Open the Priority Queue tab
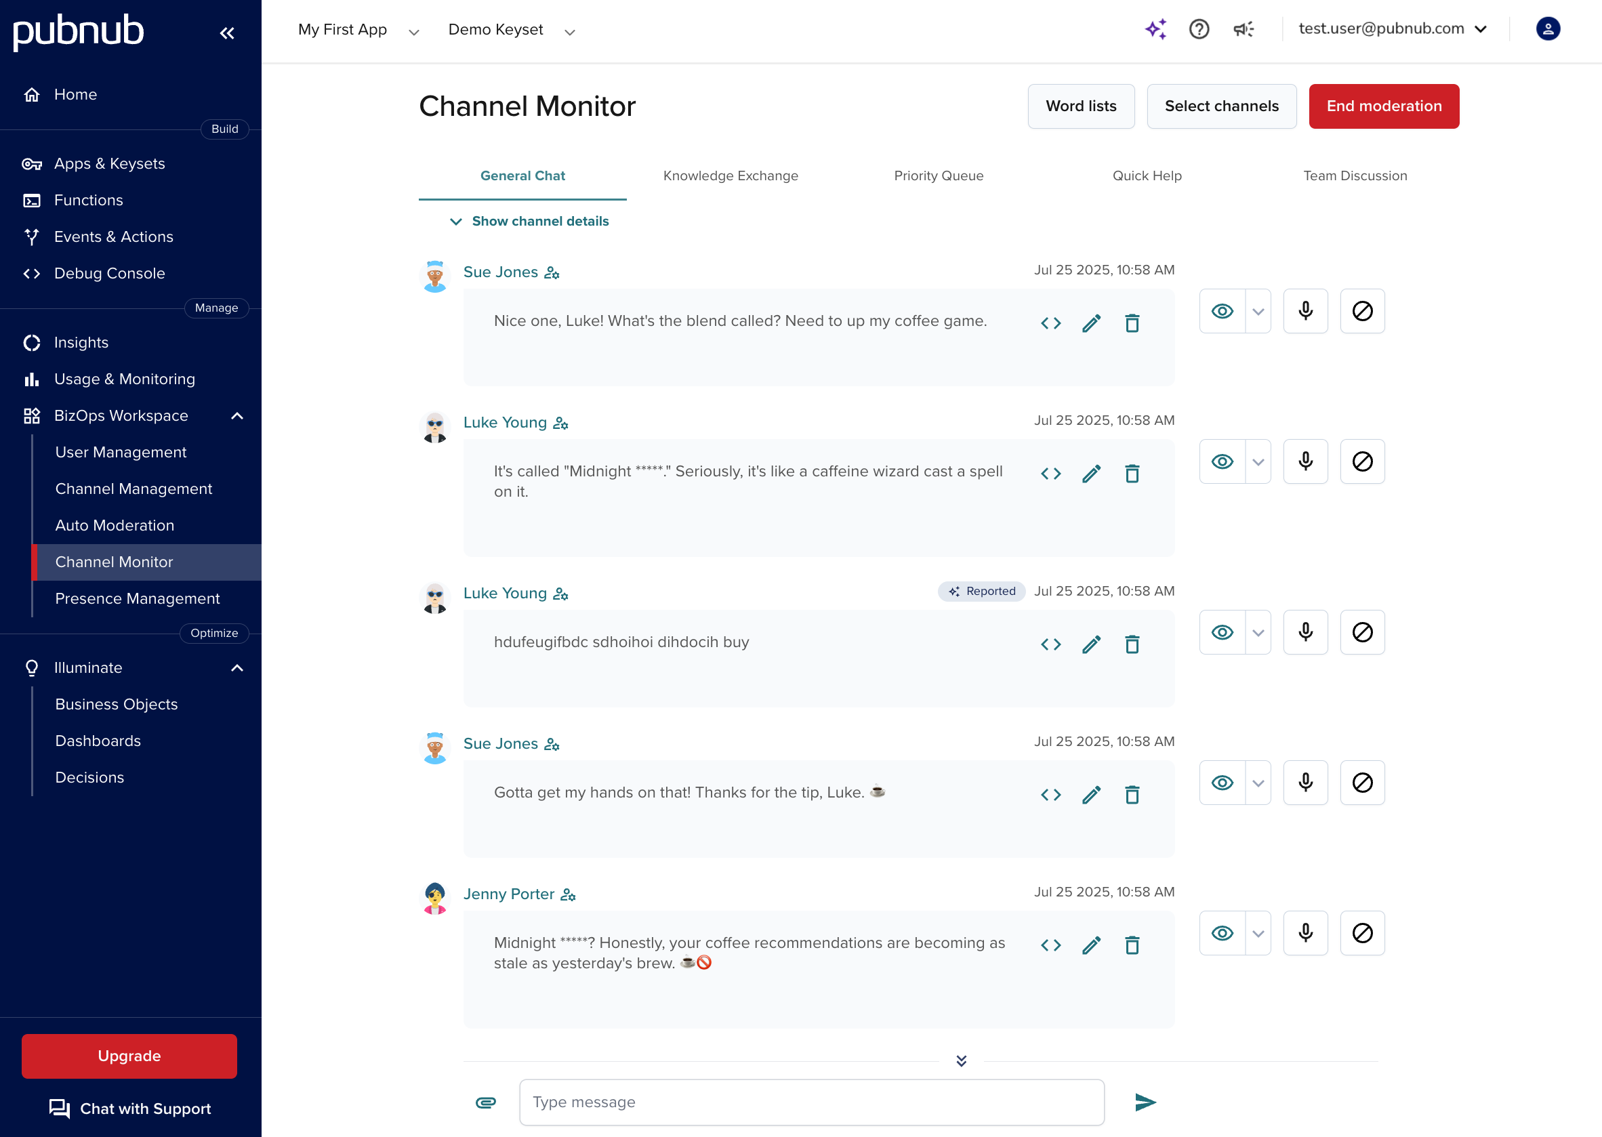The image size is (1602, 1137). tap(939, 175)
